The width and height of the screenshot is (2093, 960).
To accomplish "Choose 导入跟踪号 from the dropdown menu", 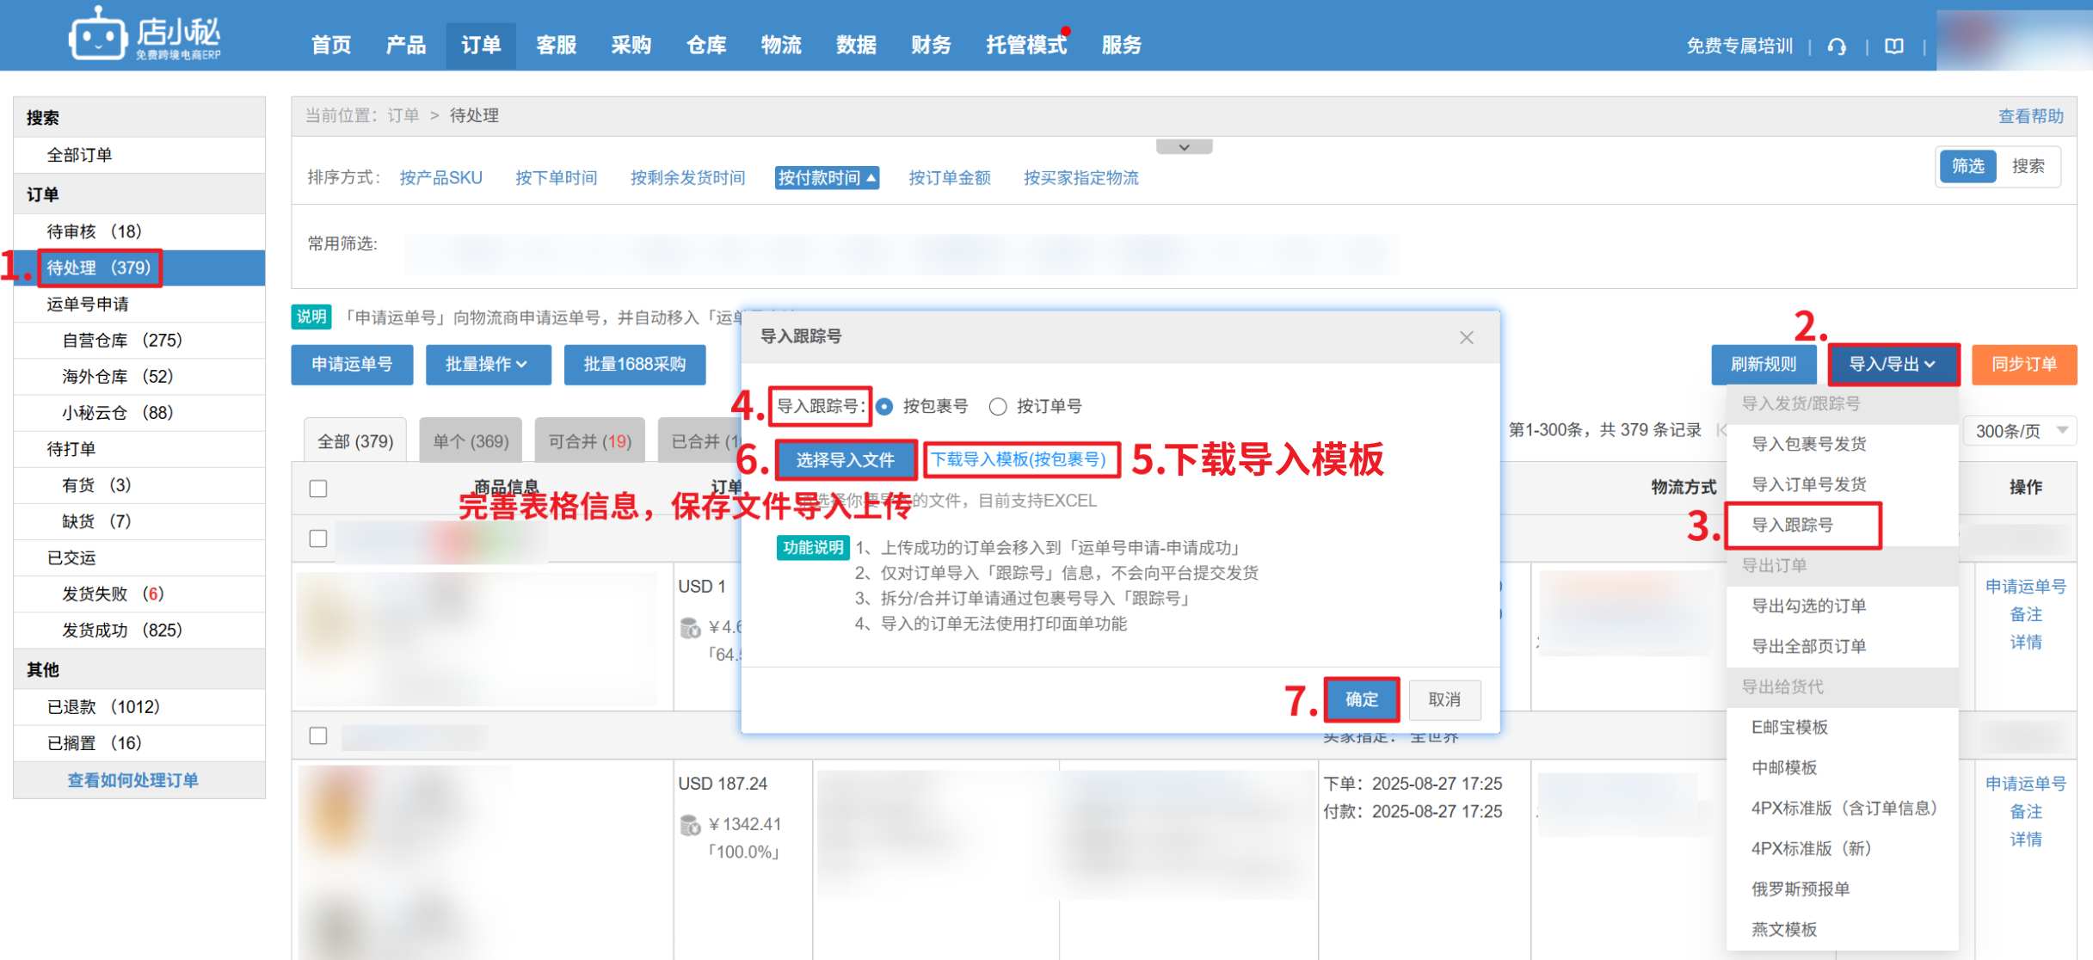I will (x=1793, y=525).
